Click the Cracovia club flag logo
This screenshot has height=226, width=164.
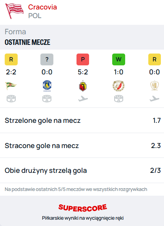tap(15, 11)
